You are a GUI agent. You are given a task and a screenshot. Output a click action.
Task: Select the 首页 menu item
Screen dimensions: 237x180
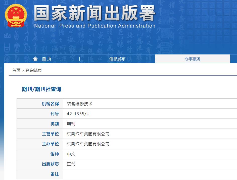(x=47, y=59)
